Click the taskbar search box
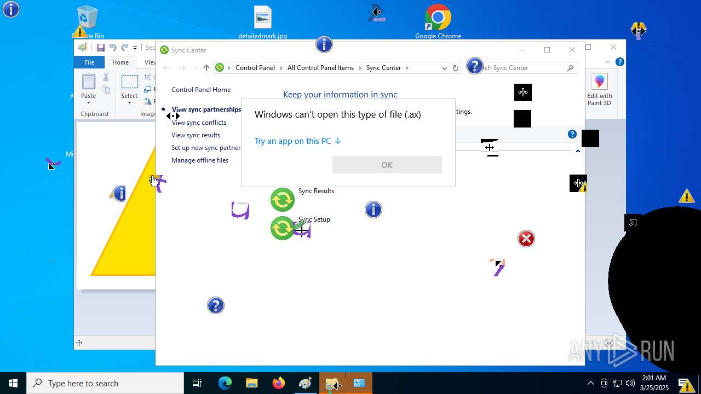The image size is (701, 394). pyautogui.click(x=105, y=383)
